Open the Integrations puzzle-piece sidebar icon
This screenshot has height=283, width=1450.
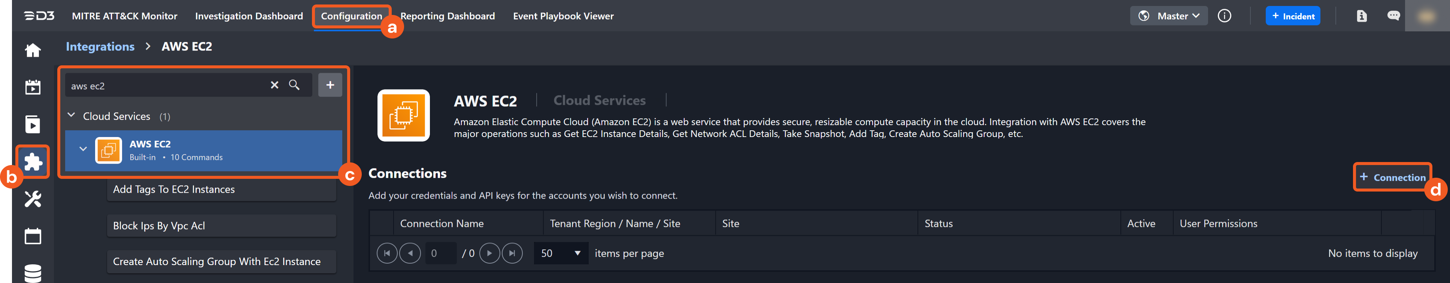tap(33, 162)
